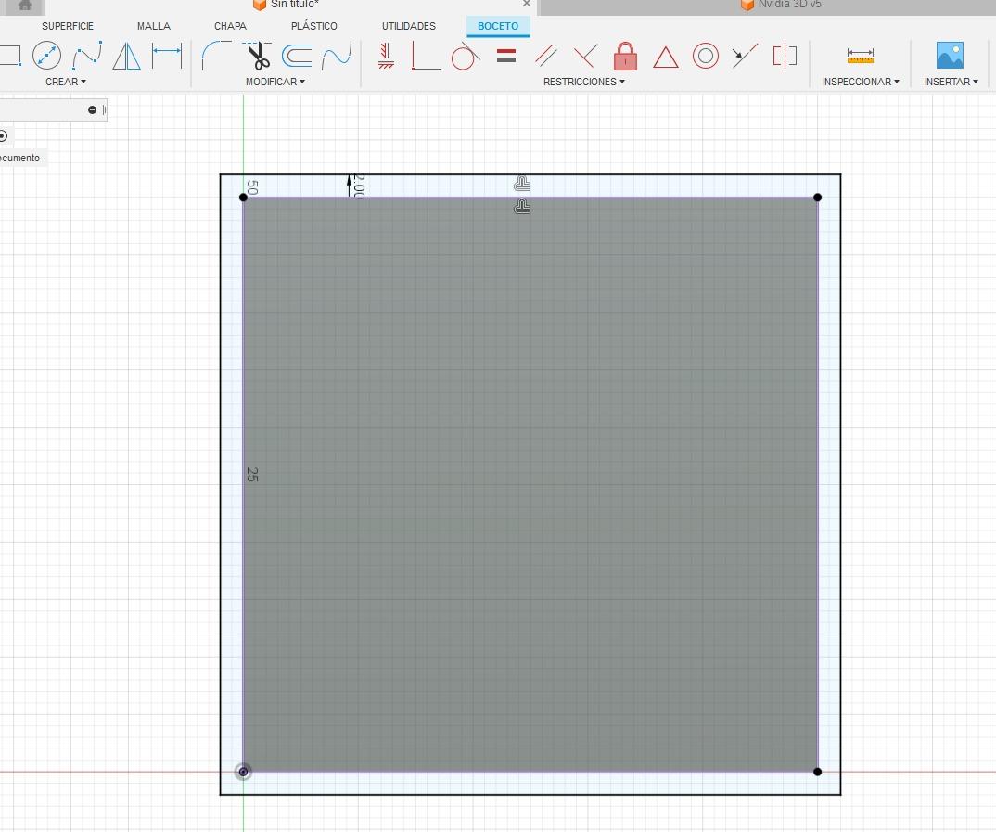Select the top-right sketch point
The width and height of the screenshot is (996, 832).
point(818,198)
